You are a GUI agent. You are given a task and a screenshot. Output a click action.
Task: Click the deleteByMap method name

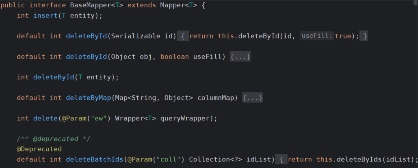tap(89, 98)
